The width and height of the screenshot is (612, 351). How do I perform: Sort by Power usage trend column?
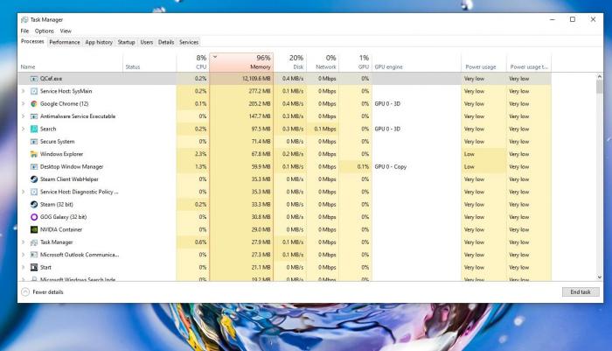click(x=529, y=62)
